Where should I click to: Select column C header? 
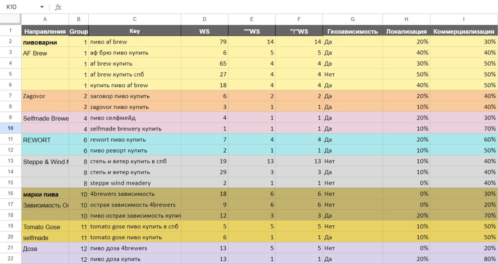[135, 19]
